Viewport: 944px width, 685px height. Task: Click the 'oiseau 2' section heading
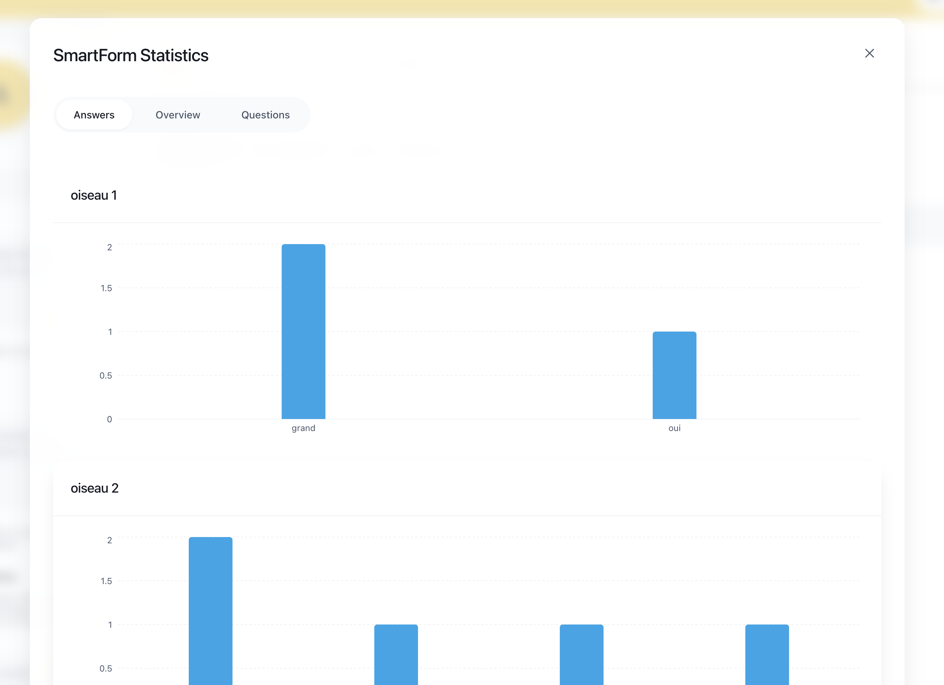(x=94, y=488)
